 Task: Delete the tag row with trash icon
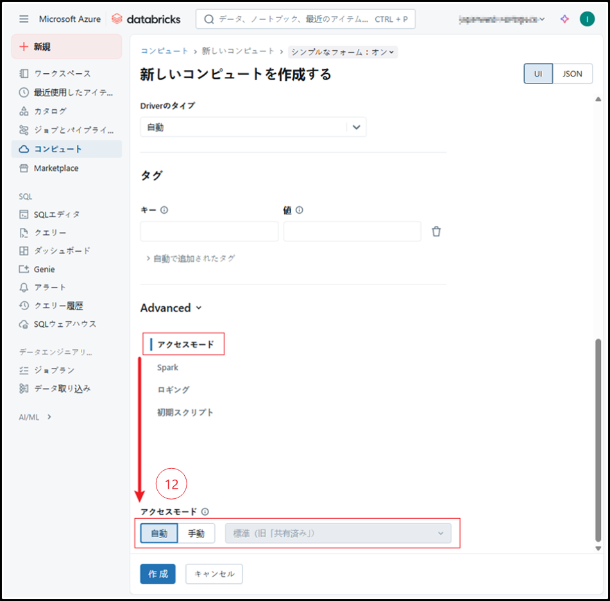[436, 231]
